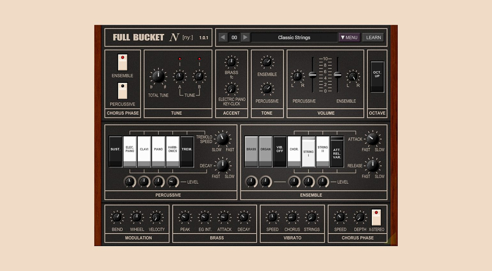Go to the next preset with the right arrow
The width and height of the screenshot is (492, 271).
pos(245,37)
